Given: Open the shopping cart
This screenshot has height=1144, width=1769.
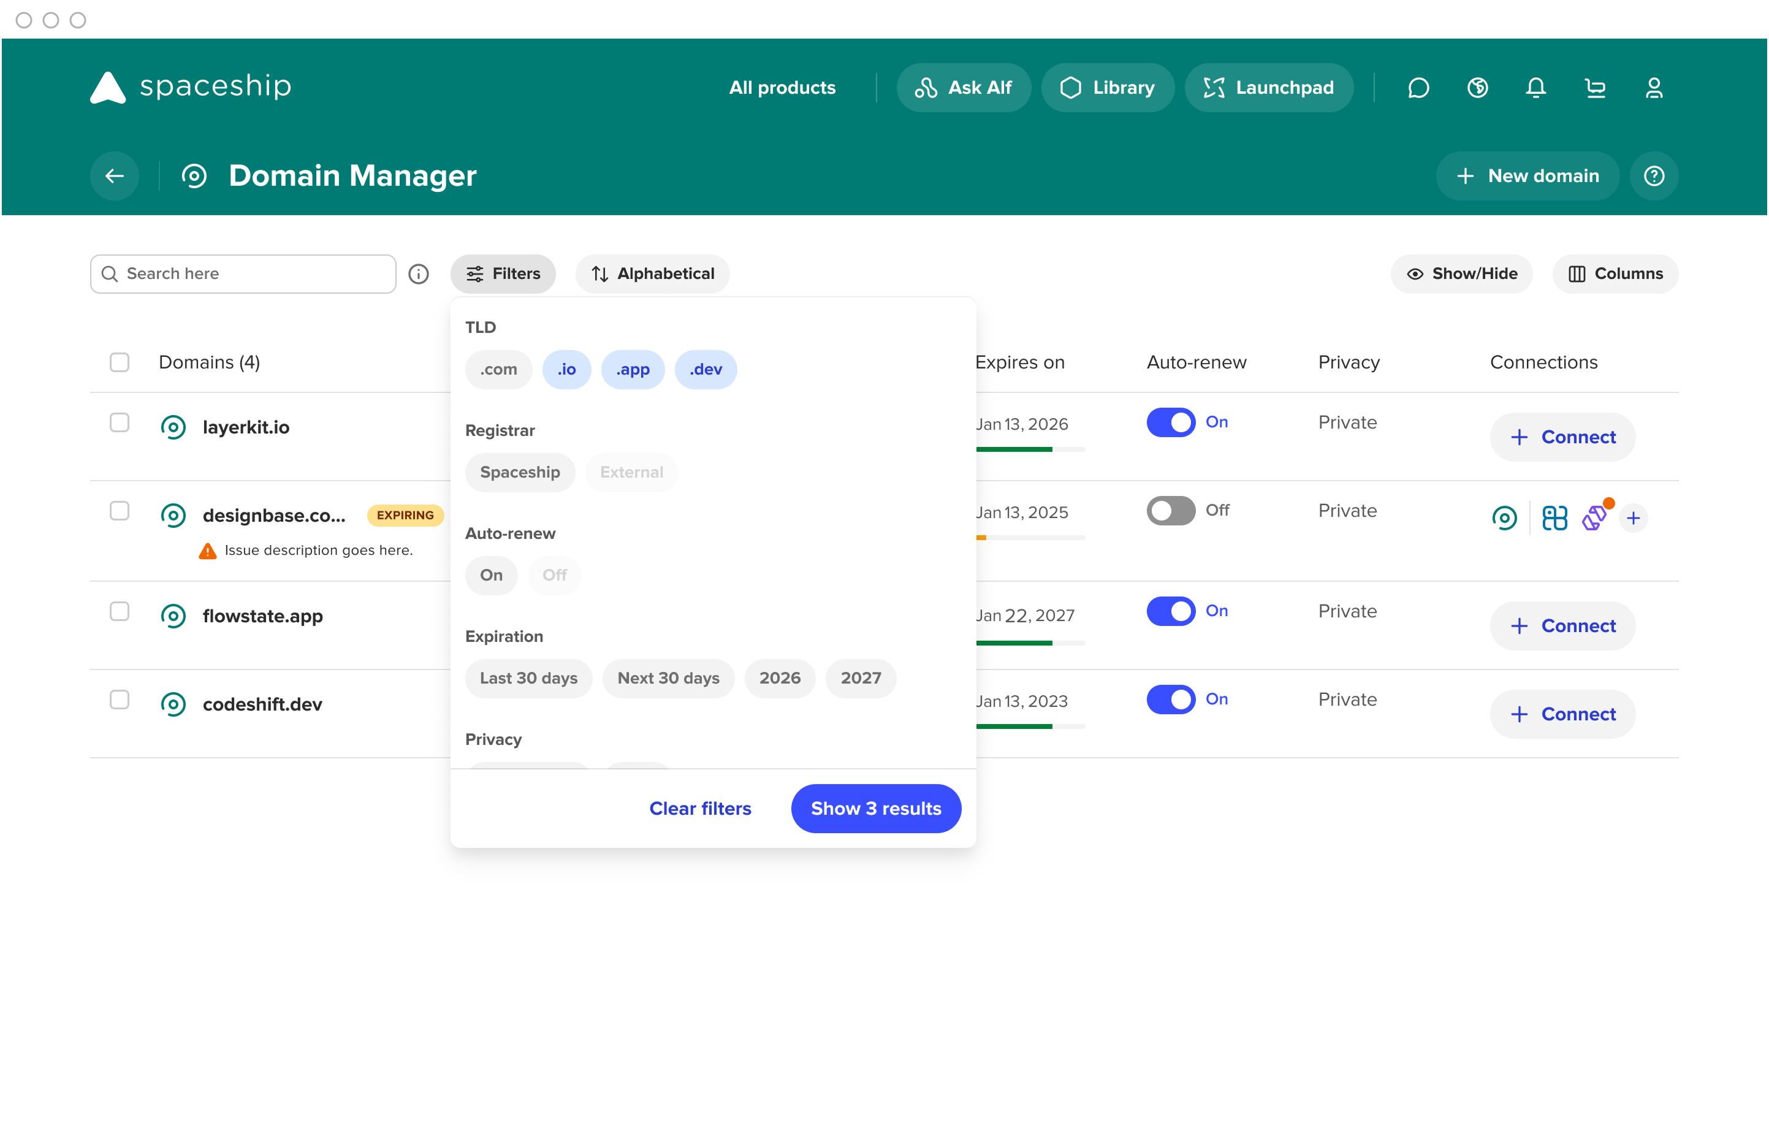Looking at the screenshot, I should click(1595, 88).
